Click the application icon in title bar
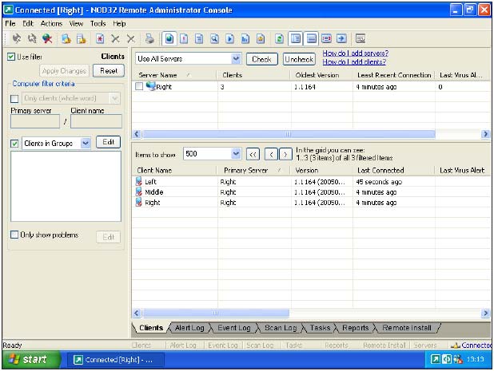 point(8,10)
